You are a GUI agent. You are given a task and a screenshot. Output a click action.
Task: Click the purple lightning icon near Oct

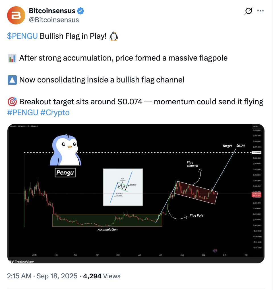215,250
